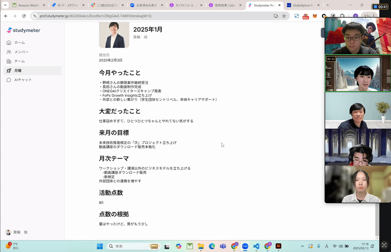This screenshot has height=252, width=391.
Task: Open the browser extensions puzzle-piece icon
Action: pos(342,16)
